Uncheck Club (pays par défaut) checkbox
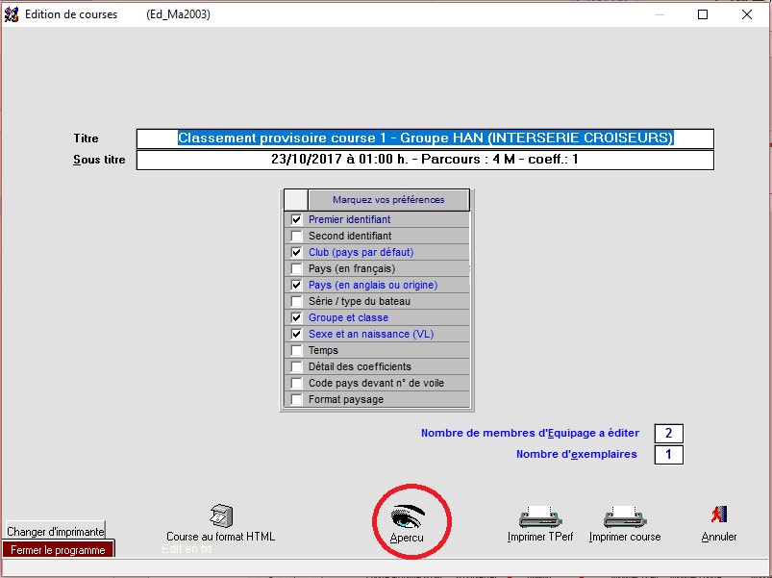 [x=296, y=252]
